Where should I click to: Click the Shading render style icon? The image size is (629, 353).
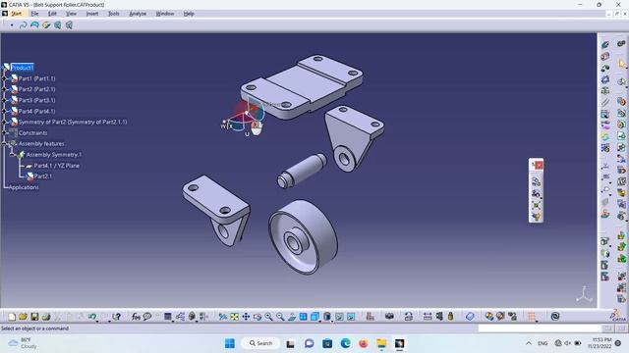click(327, 317)
